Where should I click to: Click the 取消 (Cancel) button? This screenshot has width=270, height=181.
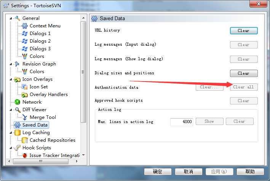(x=189, y=172)
